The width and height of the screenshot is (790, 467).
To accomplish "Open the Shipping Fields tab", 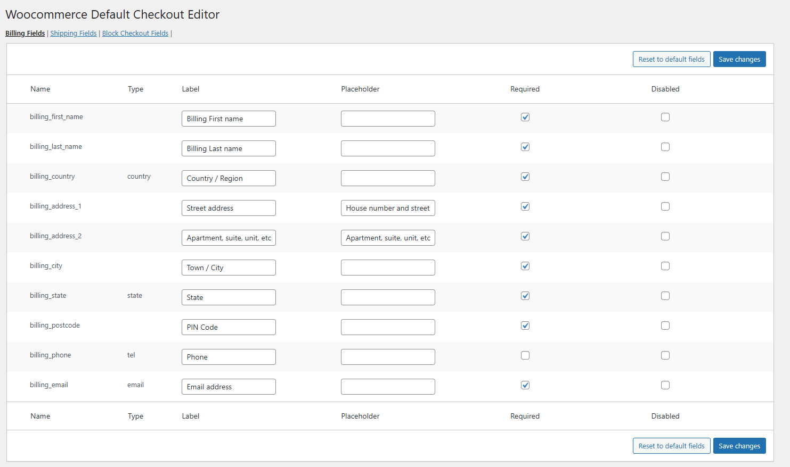I will coord(74,33).
